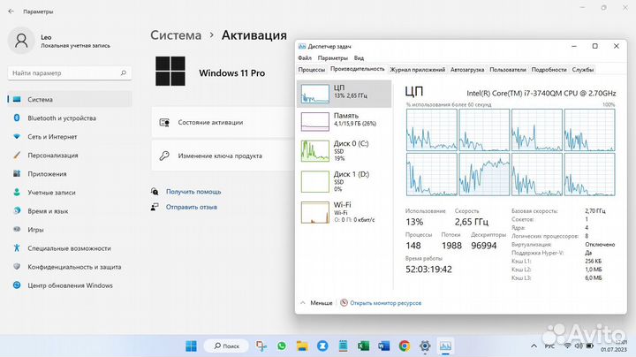Go back using the Settings back arrow
Viewport: 636px width, 357px height.
pyautogui.click(x=11, y=11)
